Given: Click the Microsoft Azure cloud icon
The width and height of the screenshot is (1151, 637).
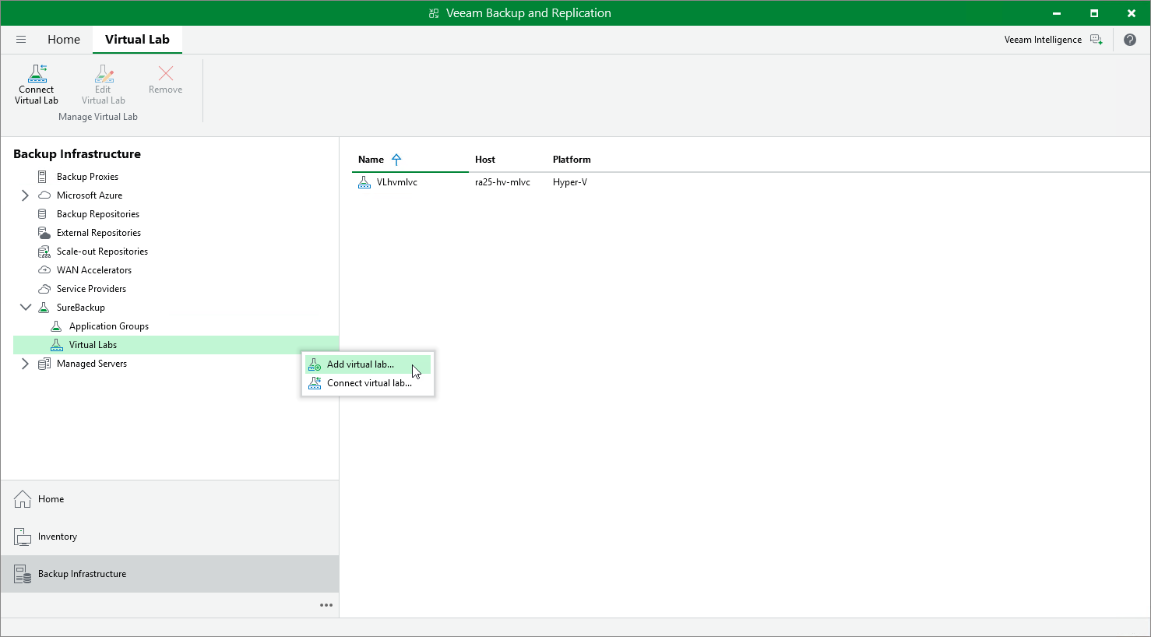Looking at the screenshot, I should point(44,195).
